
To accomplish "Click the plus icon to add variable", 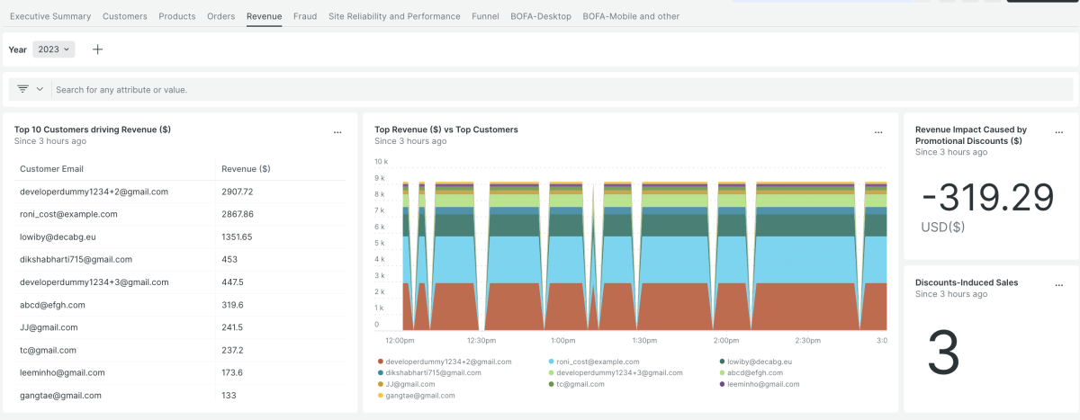I will click(98, 49).
